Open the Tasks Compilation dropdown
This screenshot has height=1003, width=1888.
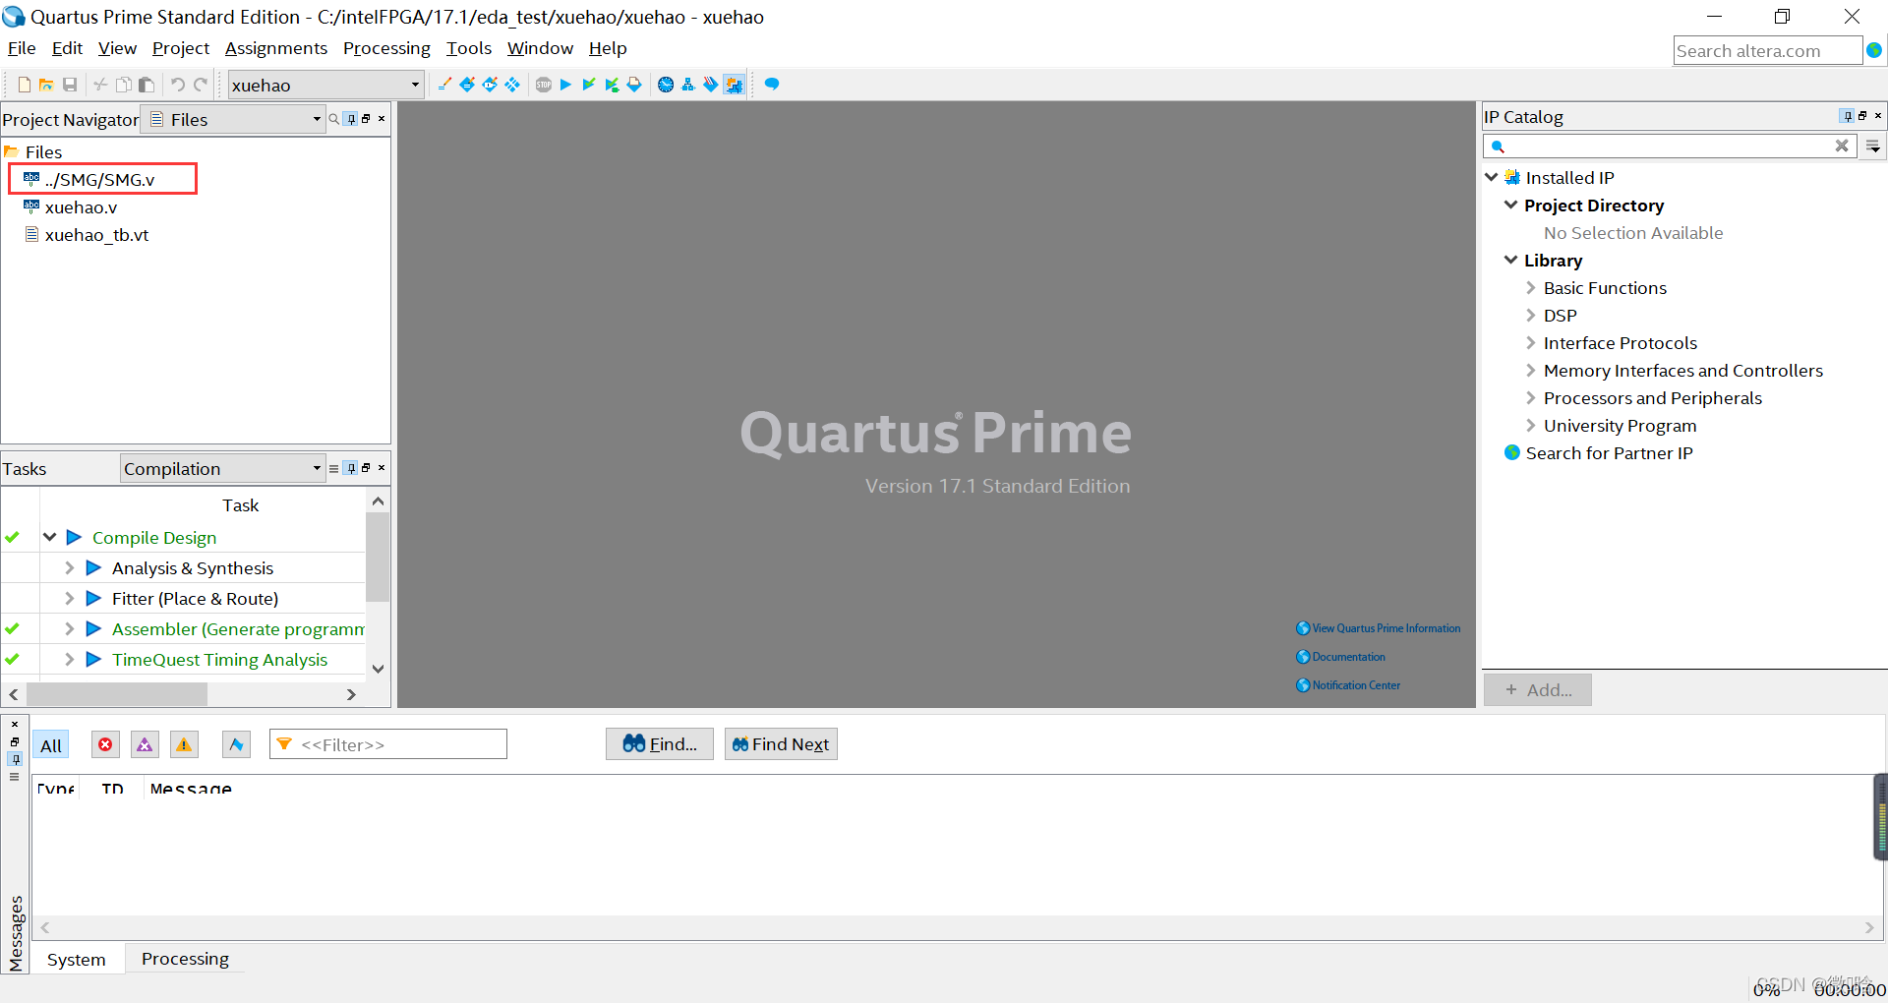pyautogui.click(x=222, y=468)
